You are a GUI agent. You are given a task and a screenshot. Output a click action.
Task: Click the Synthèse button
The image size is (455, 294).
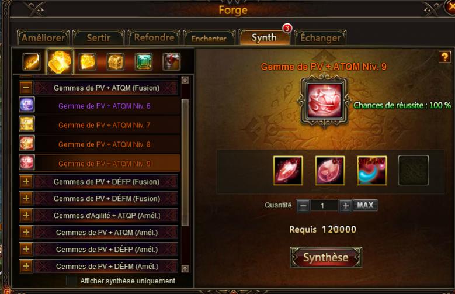pos(325,257)
